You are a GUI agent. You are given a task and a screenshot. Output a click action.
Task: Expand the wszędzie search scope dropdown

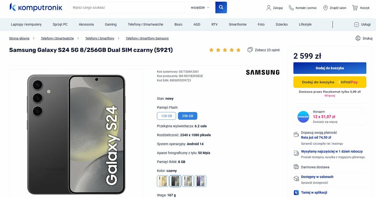(200, 7)
